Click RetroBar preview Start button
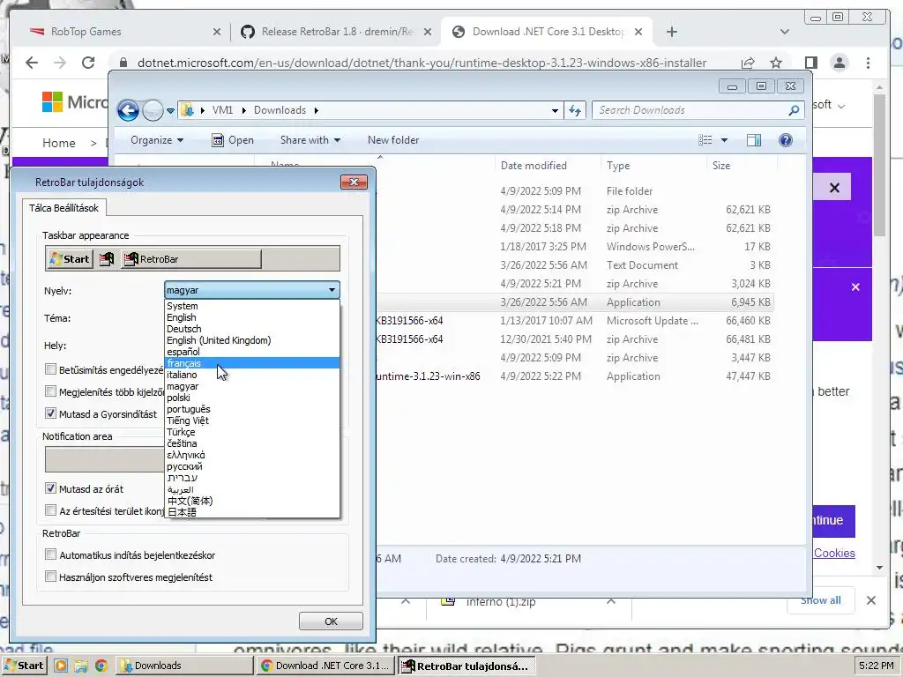This screenshot has width=903, height=677. tap(70, 259)
